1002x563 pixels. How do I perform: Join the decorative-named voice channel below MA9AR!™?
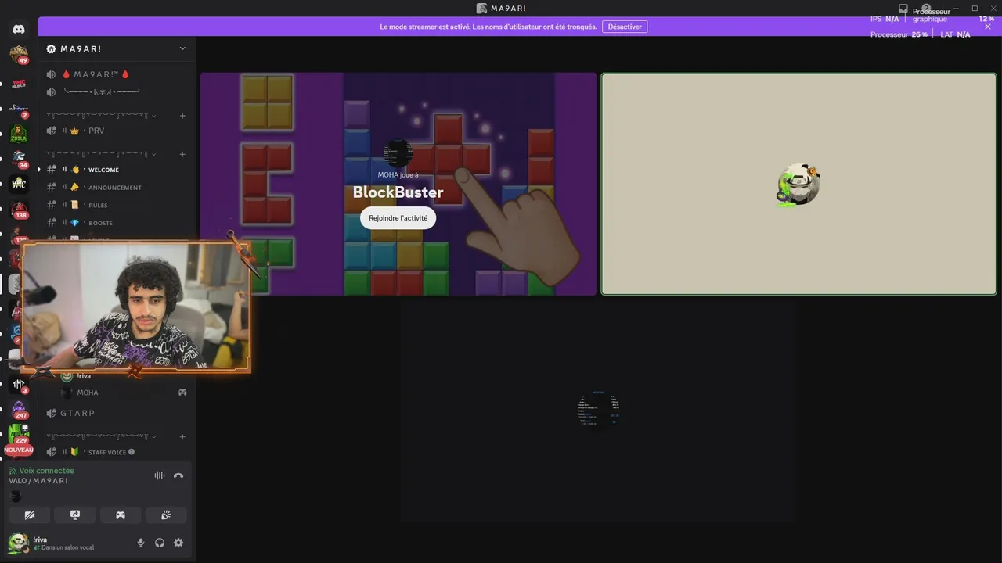click(x=116, y=91)
